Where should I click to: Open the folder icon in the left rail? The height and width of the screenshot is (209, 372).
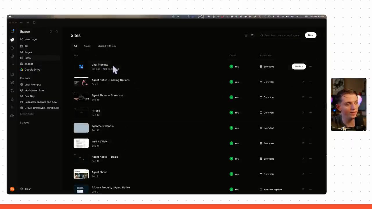coord(12,74)
